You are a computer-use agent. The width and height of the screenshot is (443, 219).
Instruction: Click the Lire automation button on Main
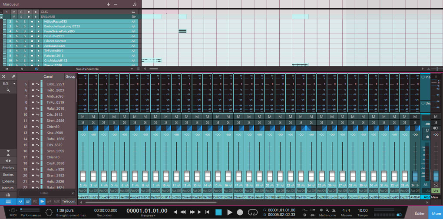click(436, 191)
